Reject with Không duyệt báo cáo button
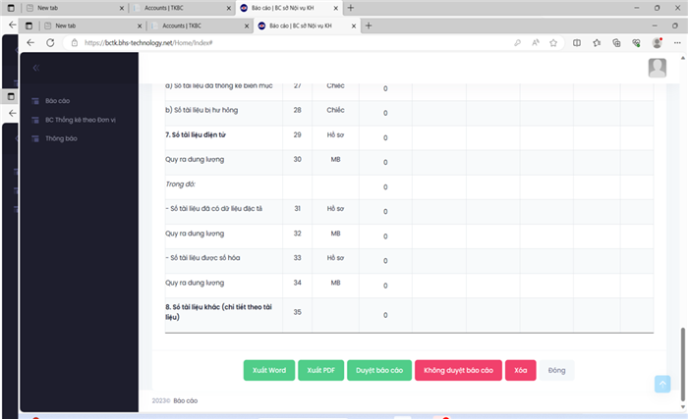 tap(458, 370)
